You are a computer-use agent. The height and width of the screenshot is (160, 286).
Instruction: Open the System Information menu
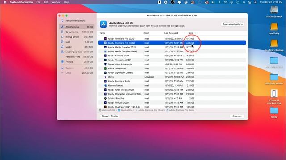[21, 2]
